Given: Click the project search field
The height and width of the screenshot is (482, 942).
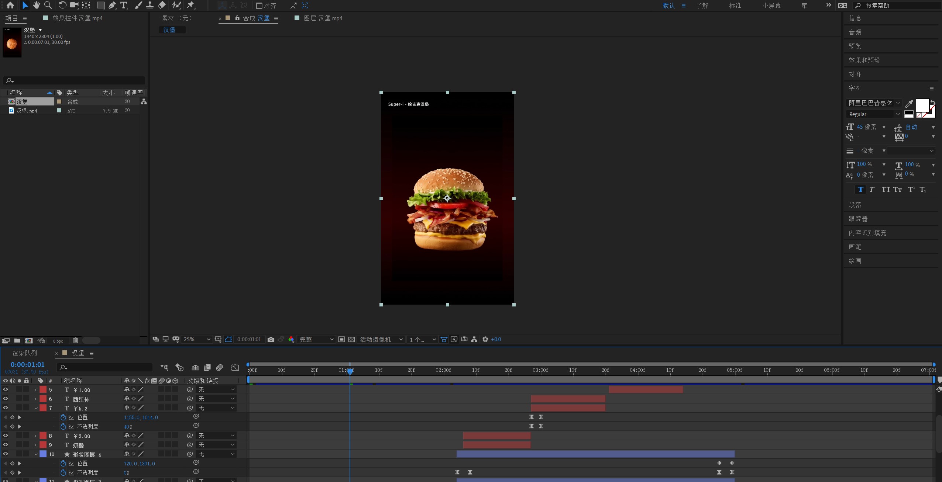Looking at the screenshot, I should pyautogui.click(x=74, y=80).
